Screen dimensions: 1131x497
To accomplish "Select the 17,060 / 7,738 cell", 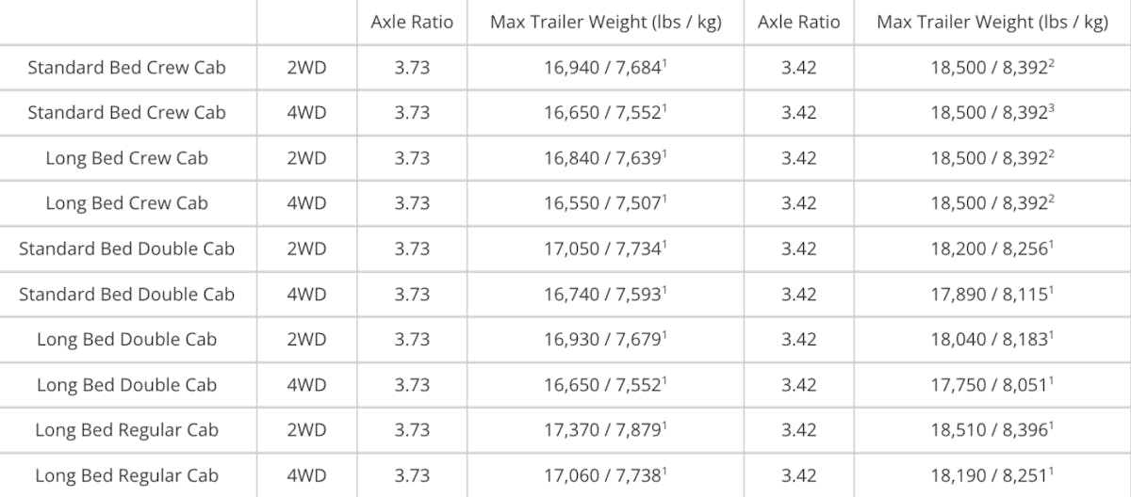I will click(x=605, y=476).
